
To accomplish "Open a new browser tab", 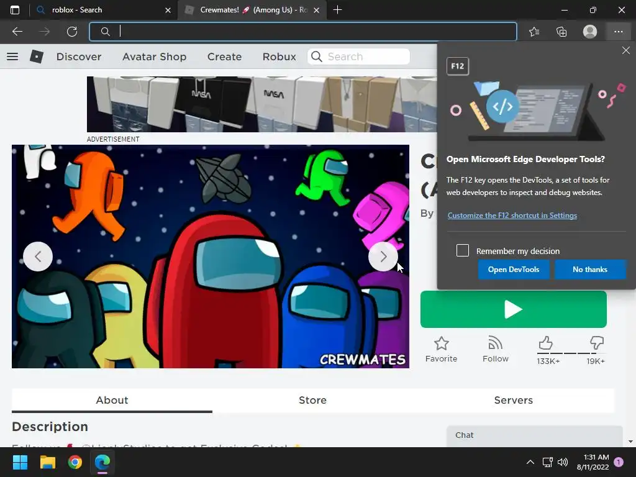I will point(337,10).
